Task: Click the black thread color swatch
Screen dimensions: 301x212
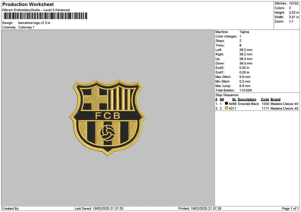Action: pos(226,103)
